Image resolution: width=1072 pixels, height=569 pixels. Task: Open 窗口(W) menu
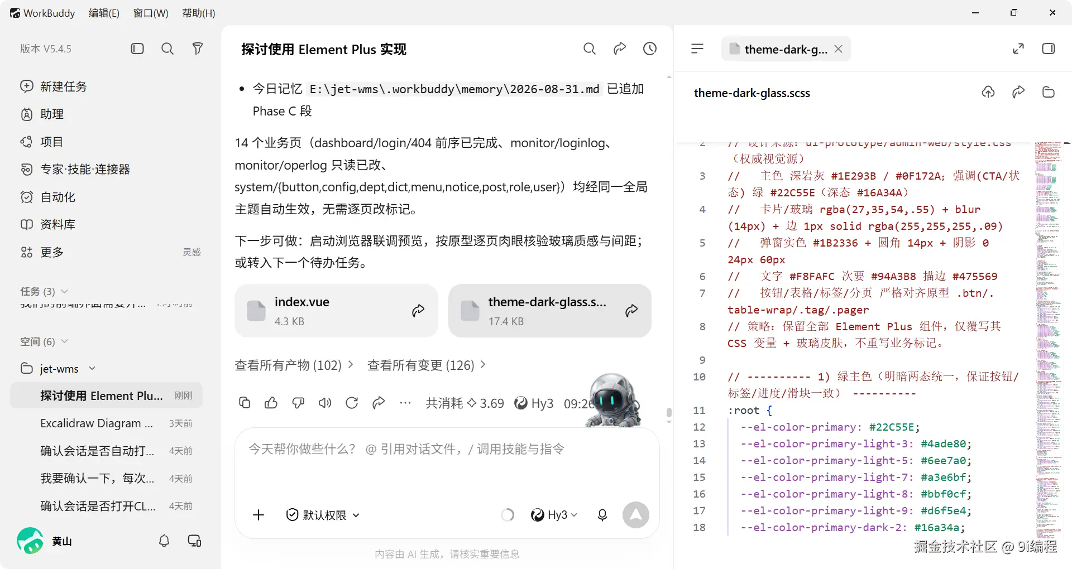point(151,13)
